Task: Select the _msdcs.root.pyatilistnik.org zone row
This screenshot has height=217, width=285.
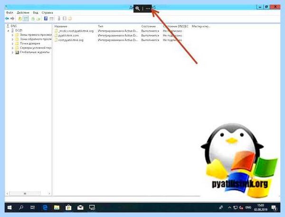Action: [74, 31]
